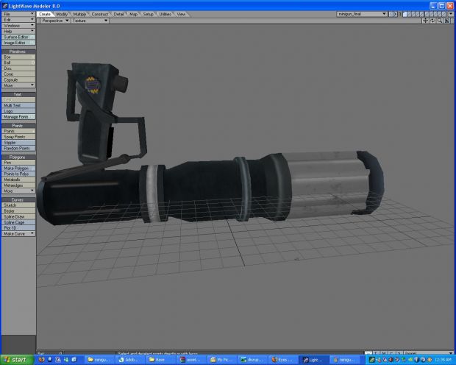
Task: Select the Ball primitive tool
Action: pos(18,63)
